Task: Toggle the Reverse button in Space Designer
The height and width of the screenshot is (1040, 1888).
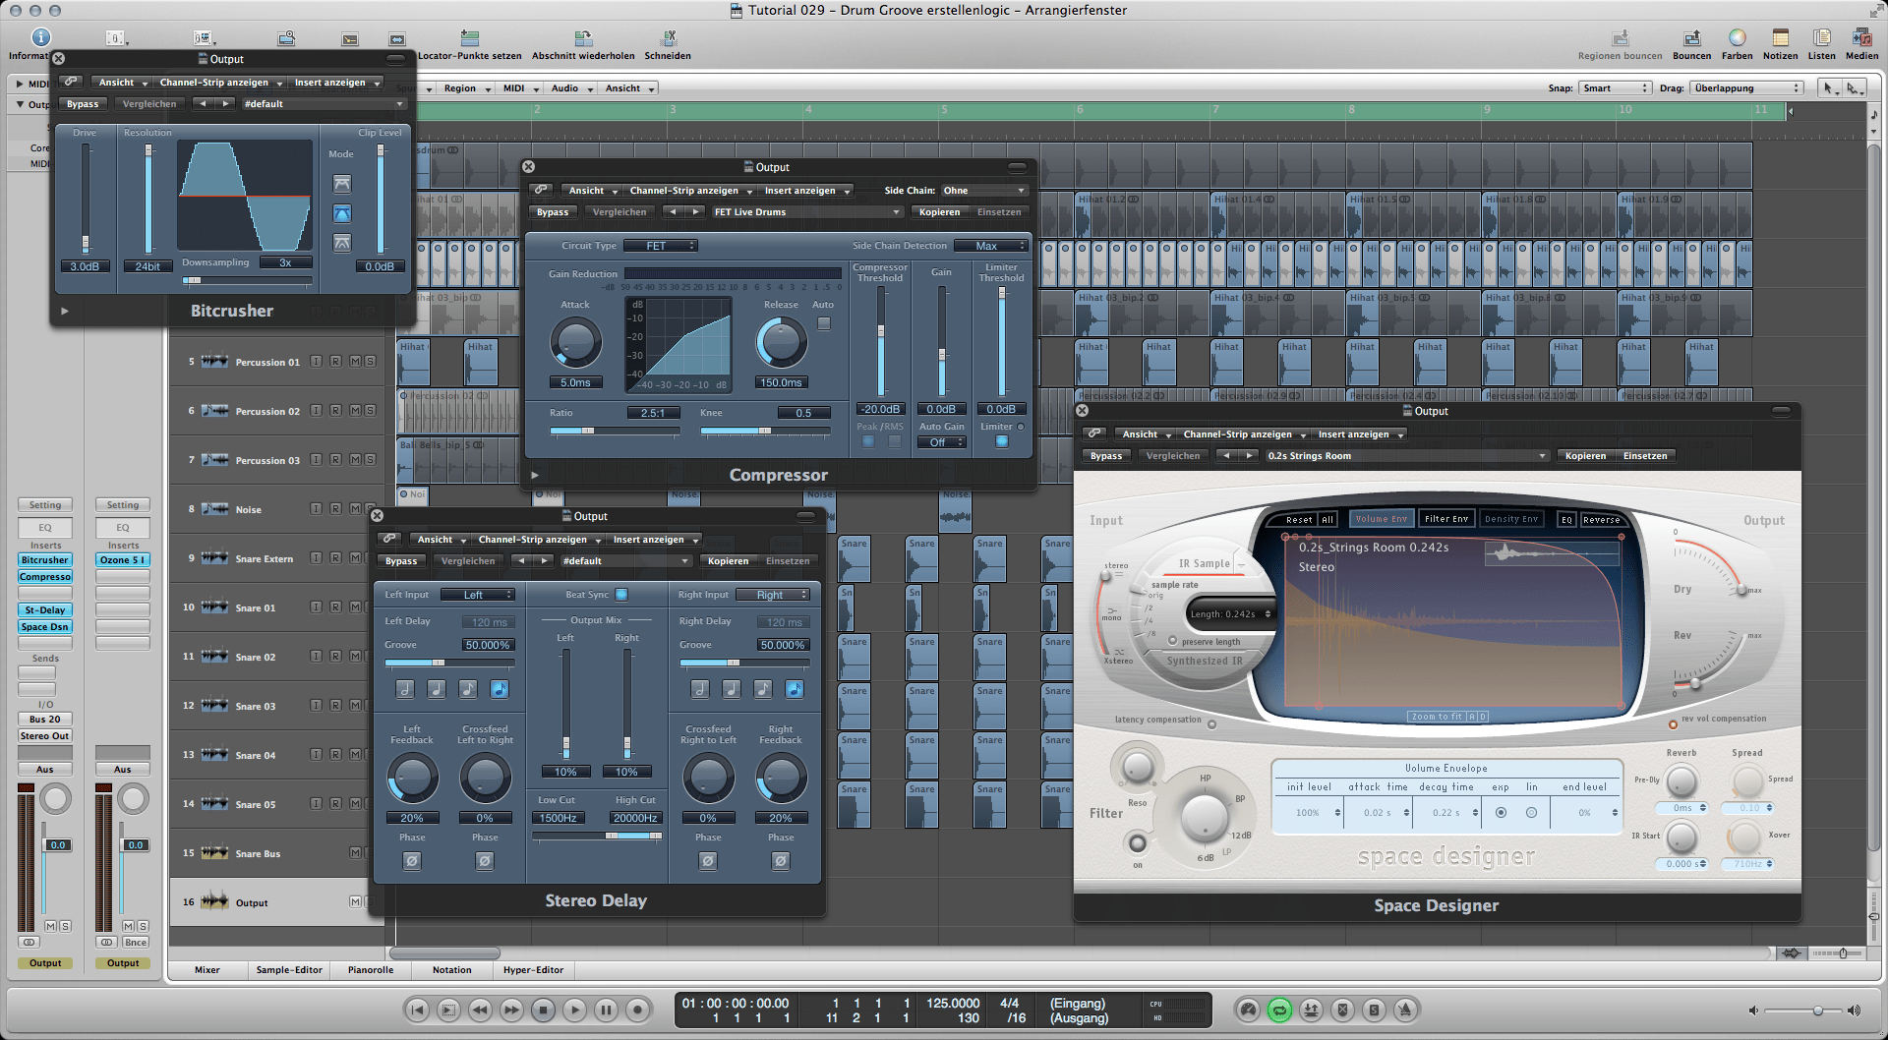Action: click(x=1601, y=519)
